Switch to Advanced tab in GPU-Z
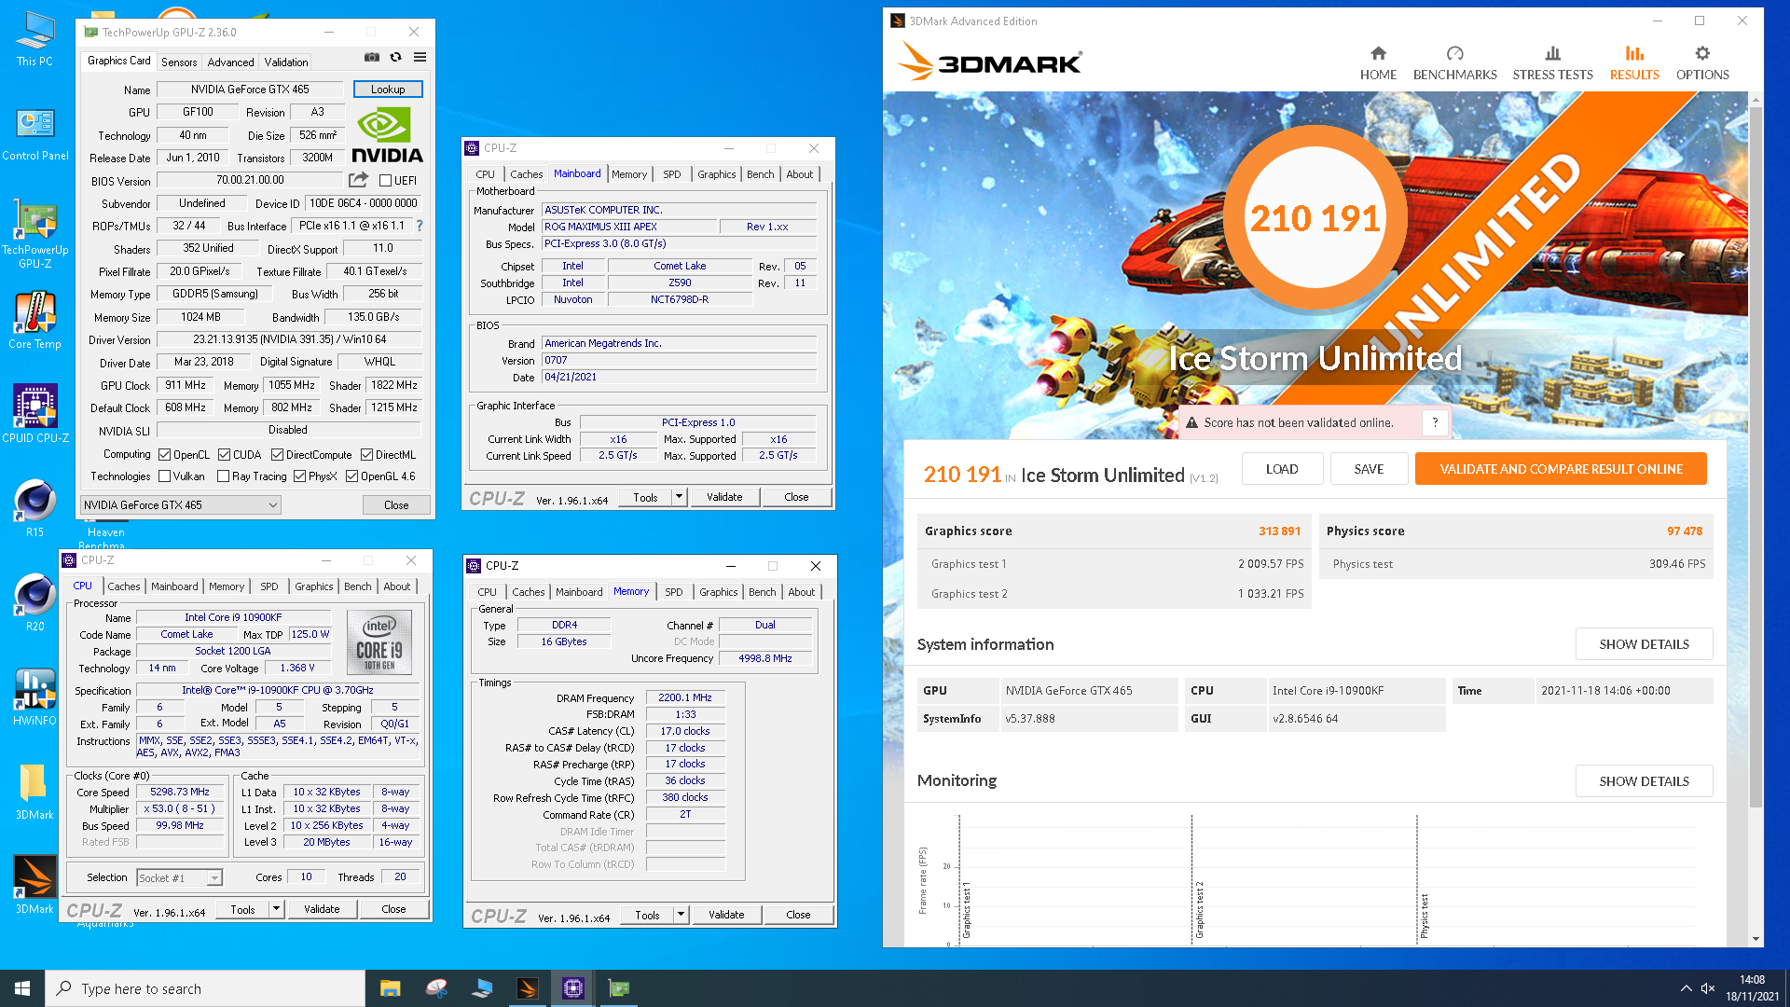Screen dimensions: 1790x1007 [x=230, y=62]
